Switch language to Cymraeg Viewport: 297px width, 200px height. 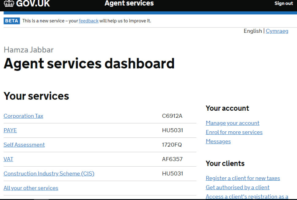click(x=277, y=31)
